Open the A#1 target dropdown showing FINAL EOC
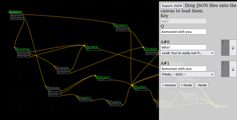 click(187, 74)
